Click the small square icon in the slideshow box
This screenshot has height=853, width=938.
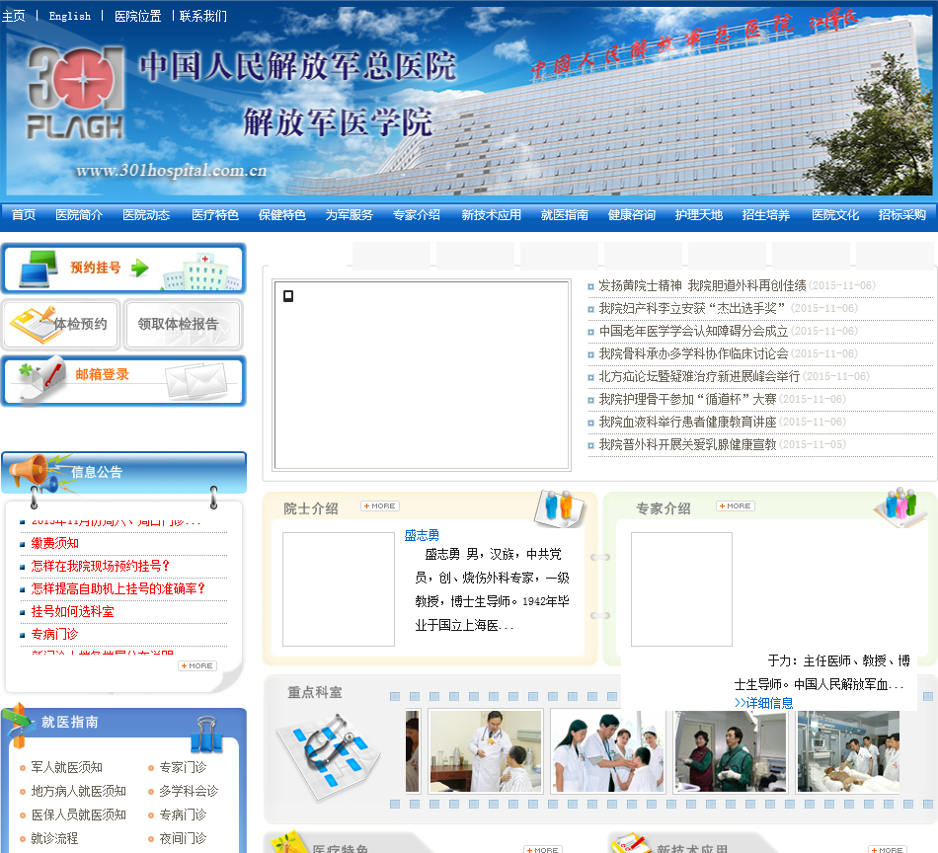pos(288,296)
